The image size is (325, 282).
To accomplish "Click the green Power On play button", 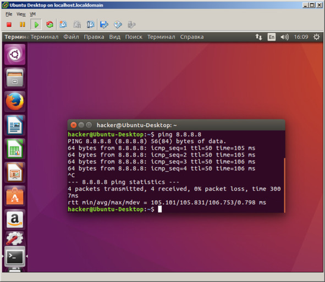I will (x=36, y=25).
